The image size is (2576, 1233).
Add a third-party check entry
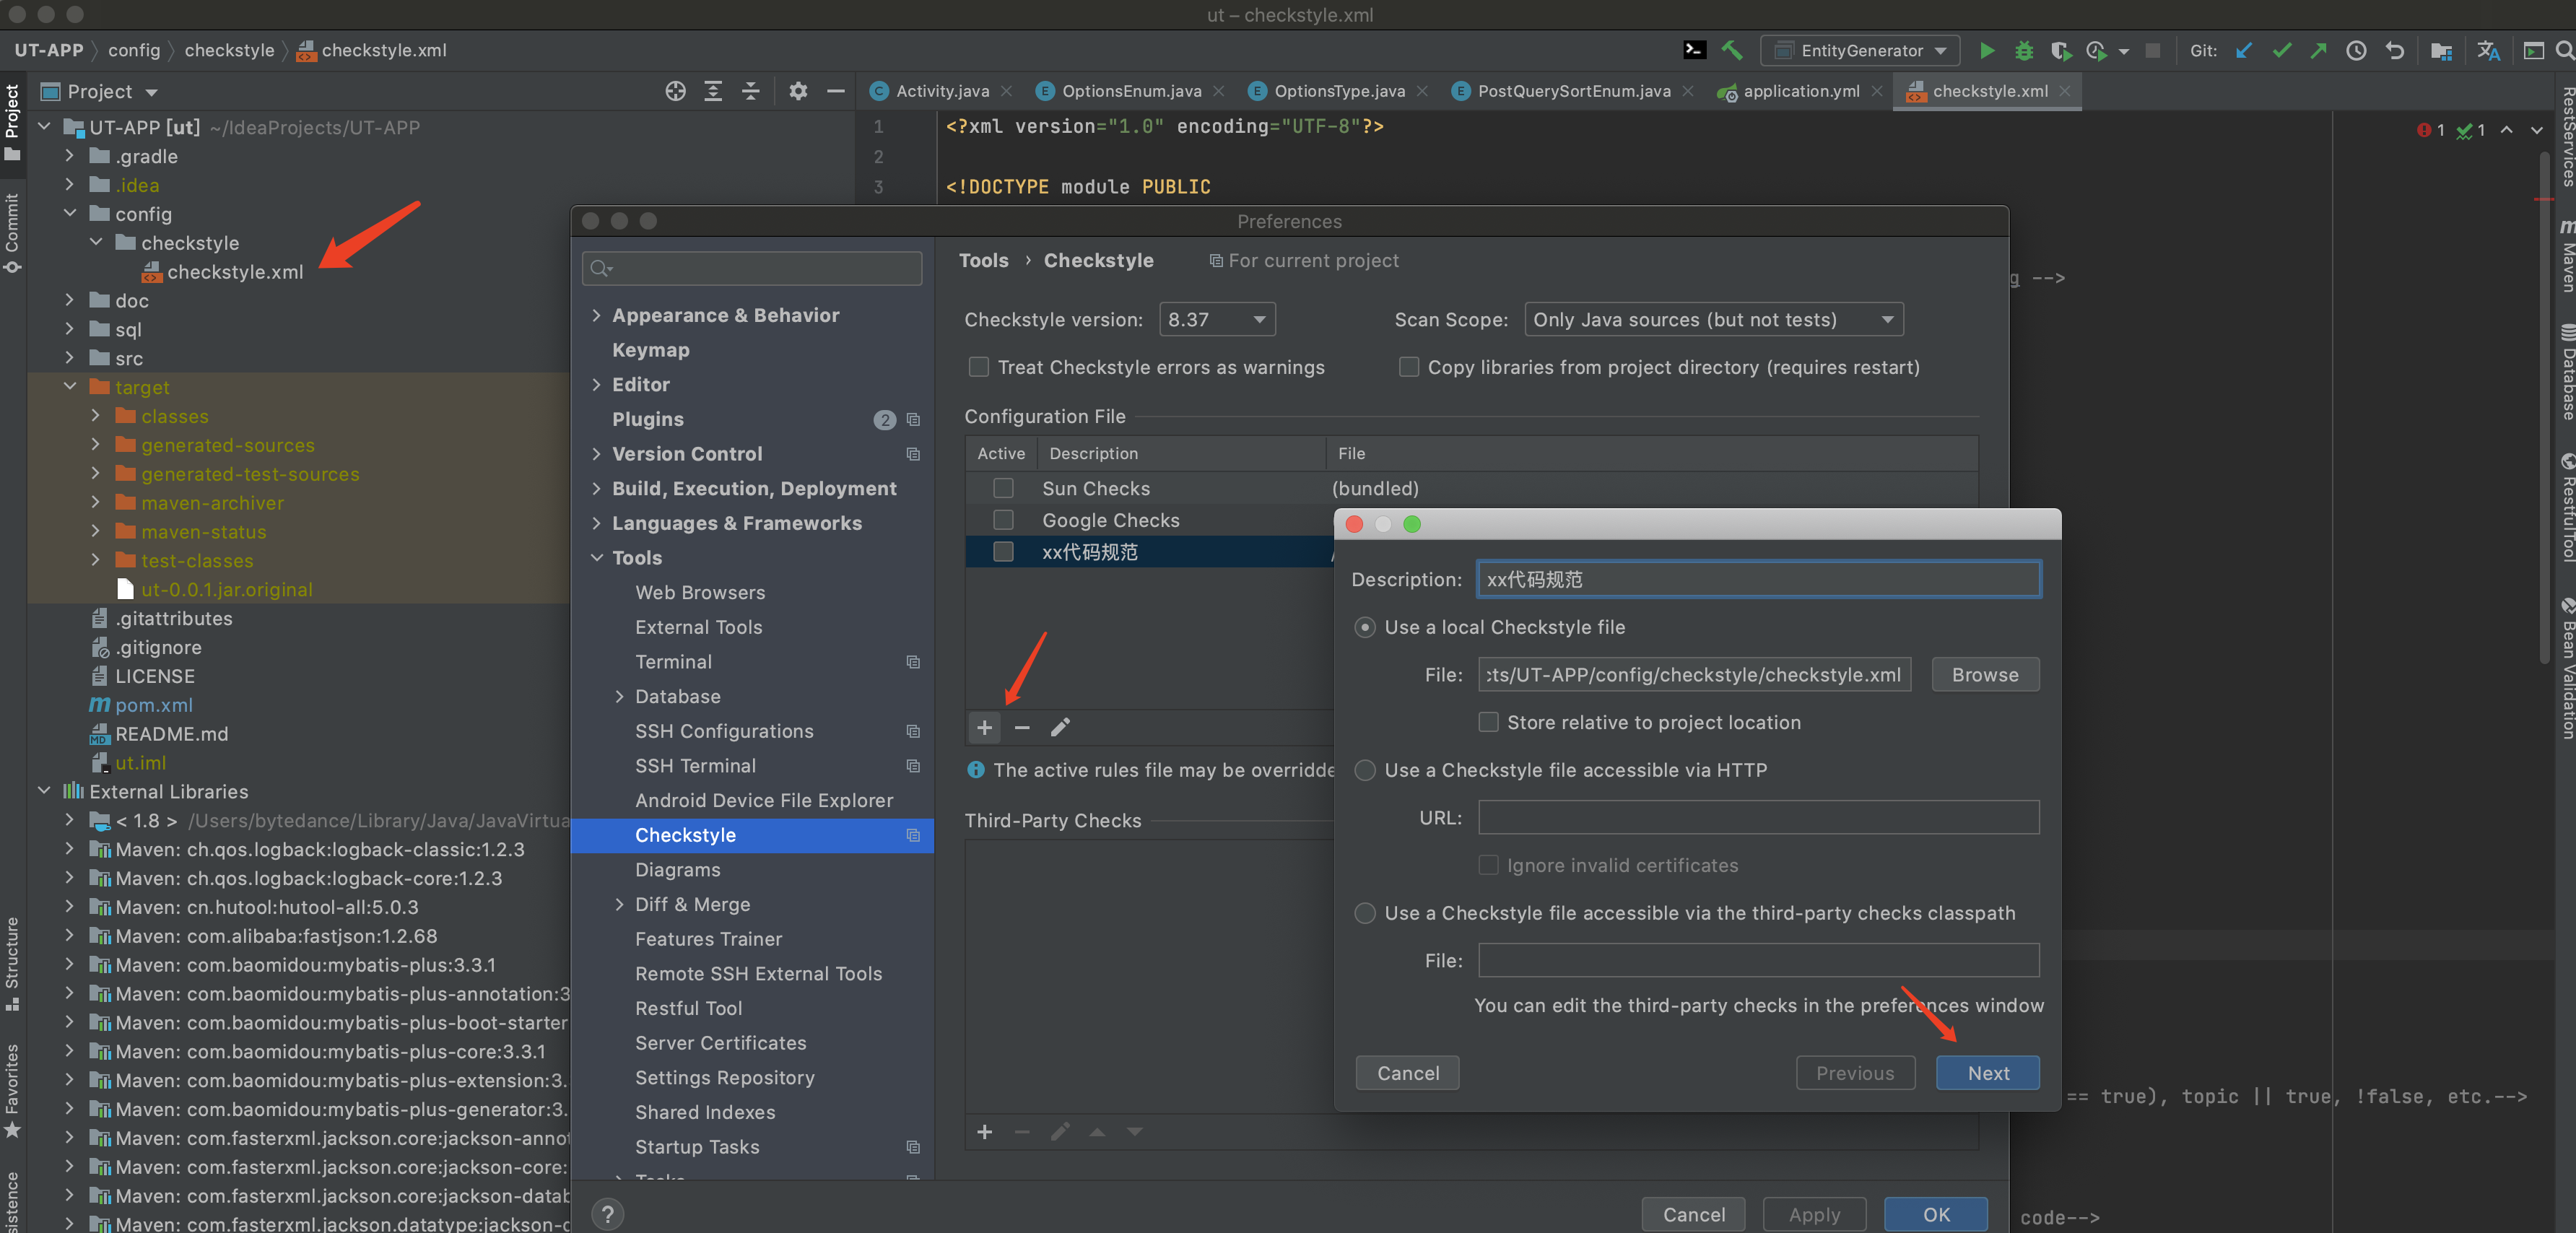(x=984, y=1131)
